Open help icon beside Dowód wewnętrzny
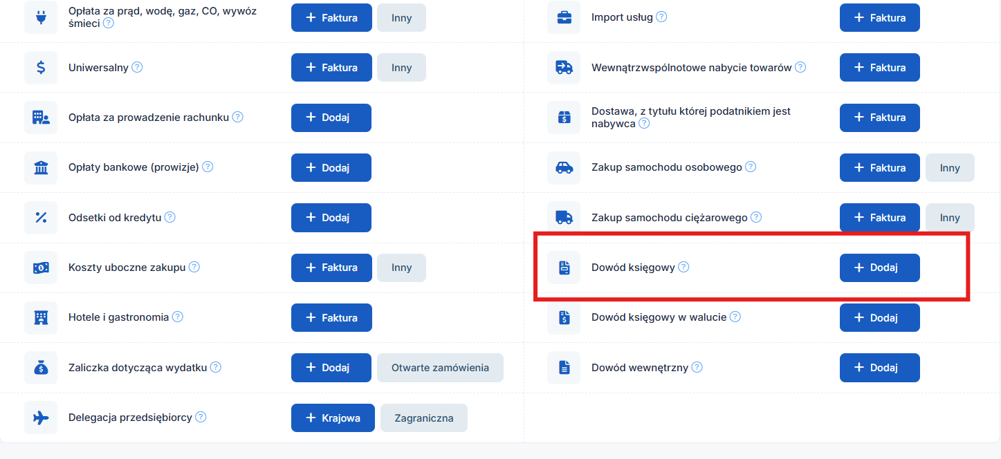The height and width of the screenshot is (459, 1001). tap(697, 367)
